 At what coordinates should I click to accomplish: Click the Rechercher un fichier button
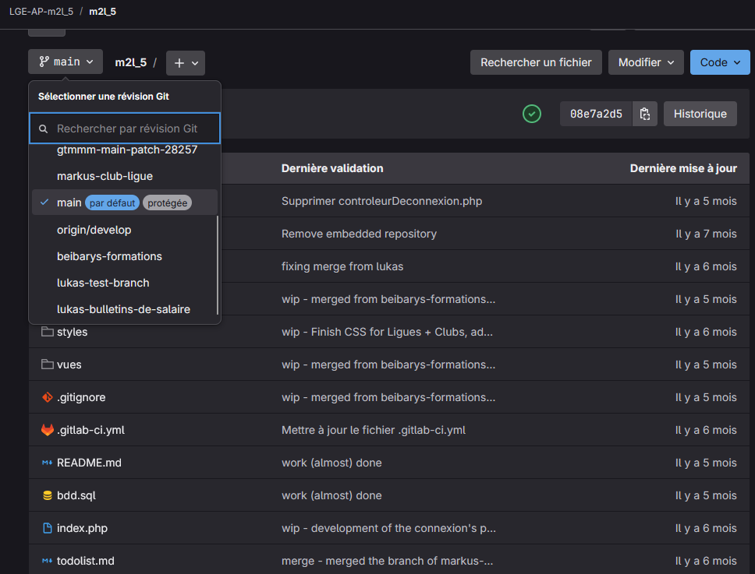click(536, 62)
